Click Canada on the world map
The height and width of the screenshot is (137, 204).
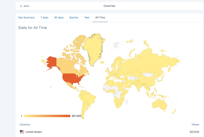70,63
